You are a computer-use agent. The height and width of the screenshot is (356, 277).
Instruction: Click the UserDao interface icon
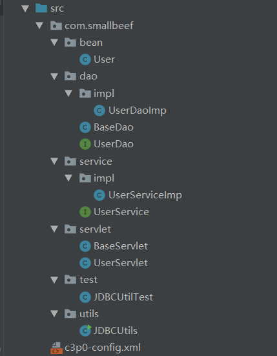[85, 144]
